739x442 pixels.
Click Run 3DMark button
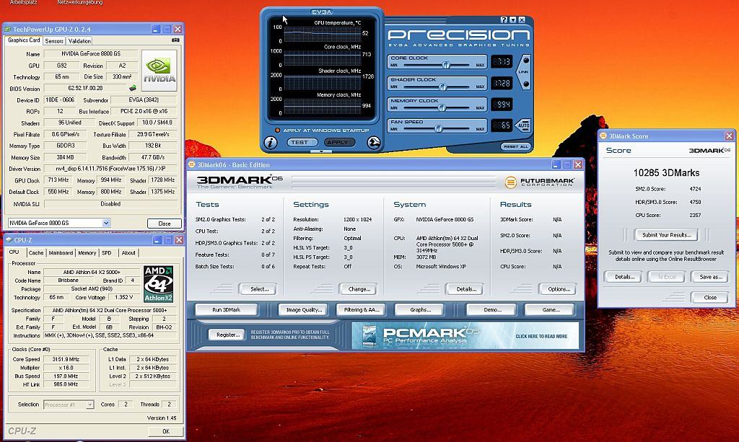(x=226, y=310)
